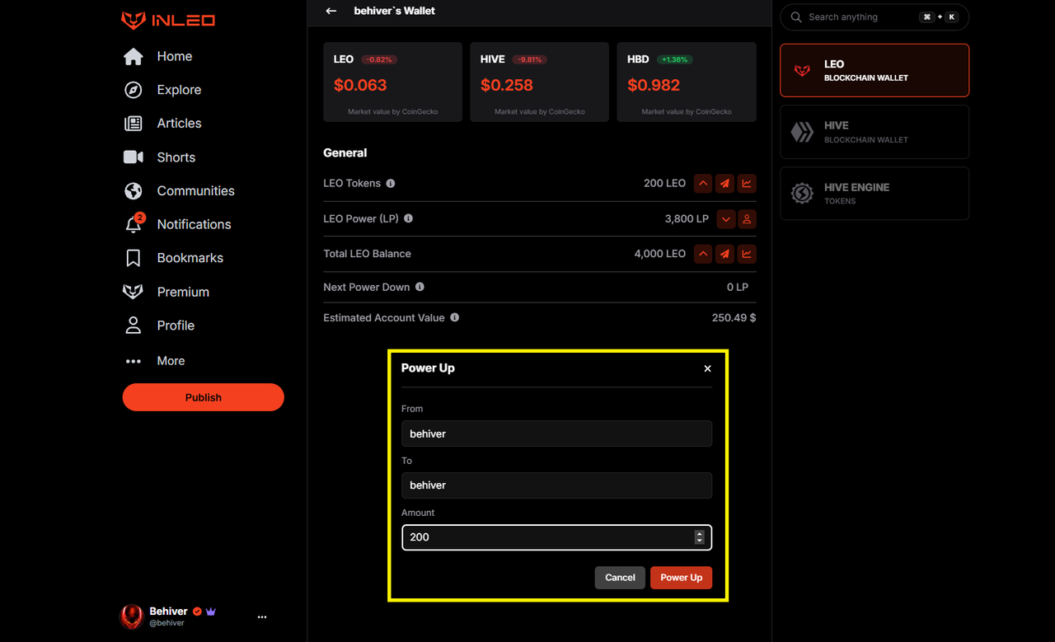Switch to HIVE Blockchain Wallet tab
This screenshot has width=1055, height=642.
(x=874, y=132)
